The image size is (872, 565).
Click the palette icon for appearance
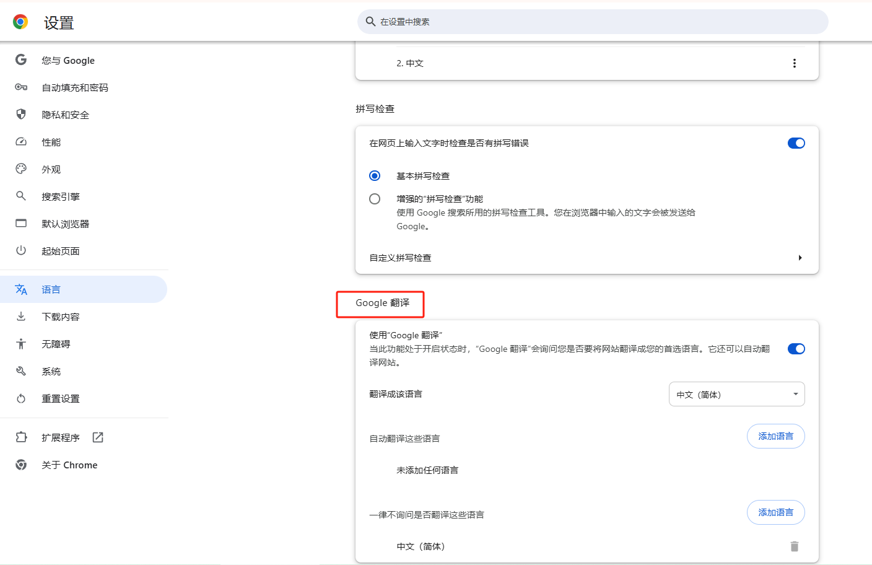[x=21, y=169]
